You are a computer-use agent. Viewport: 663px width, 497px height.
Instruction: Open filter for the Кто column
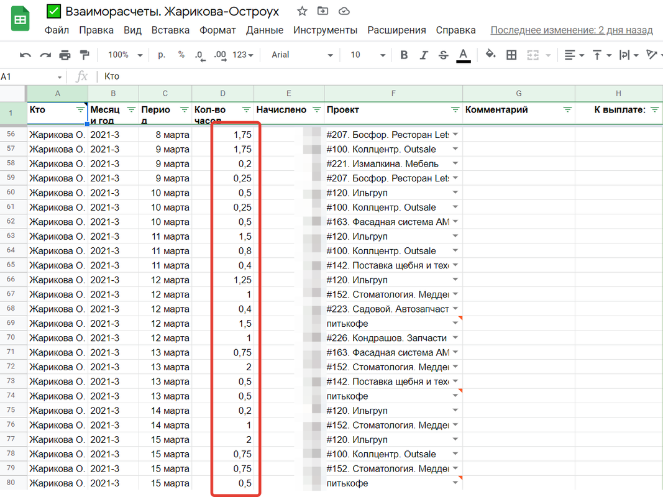[80, 110]
